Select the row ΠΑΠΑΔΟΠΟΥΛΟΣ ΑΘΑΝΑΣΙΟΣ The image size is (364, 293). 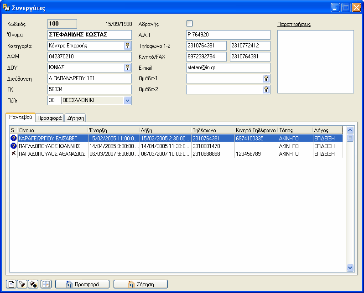click(x=177, y=154)
